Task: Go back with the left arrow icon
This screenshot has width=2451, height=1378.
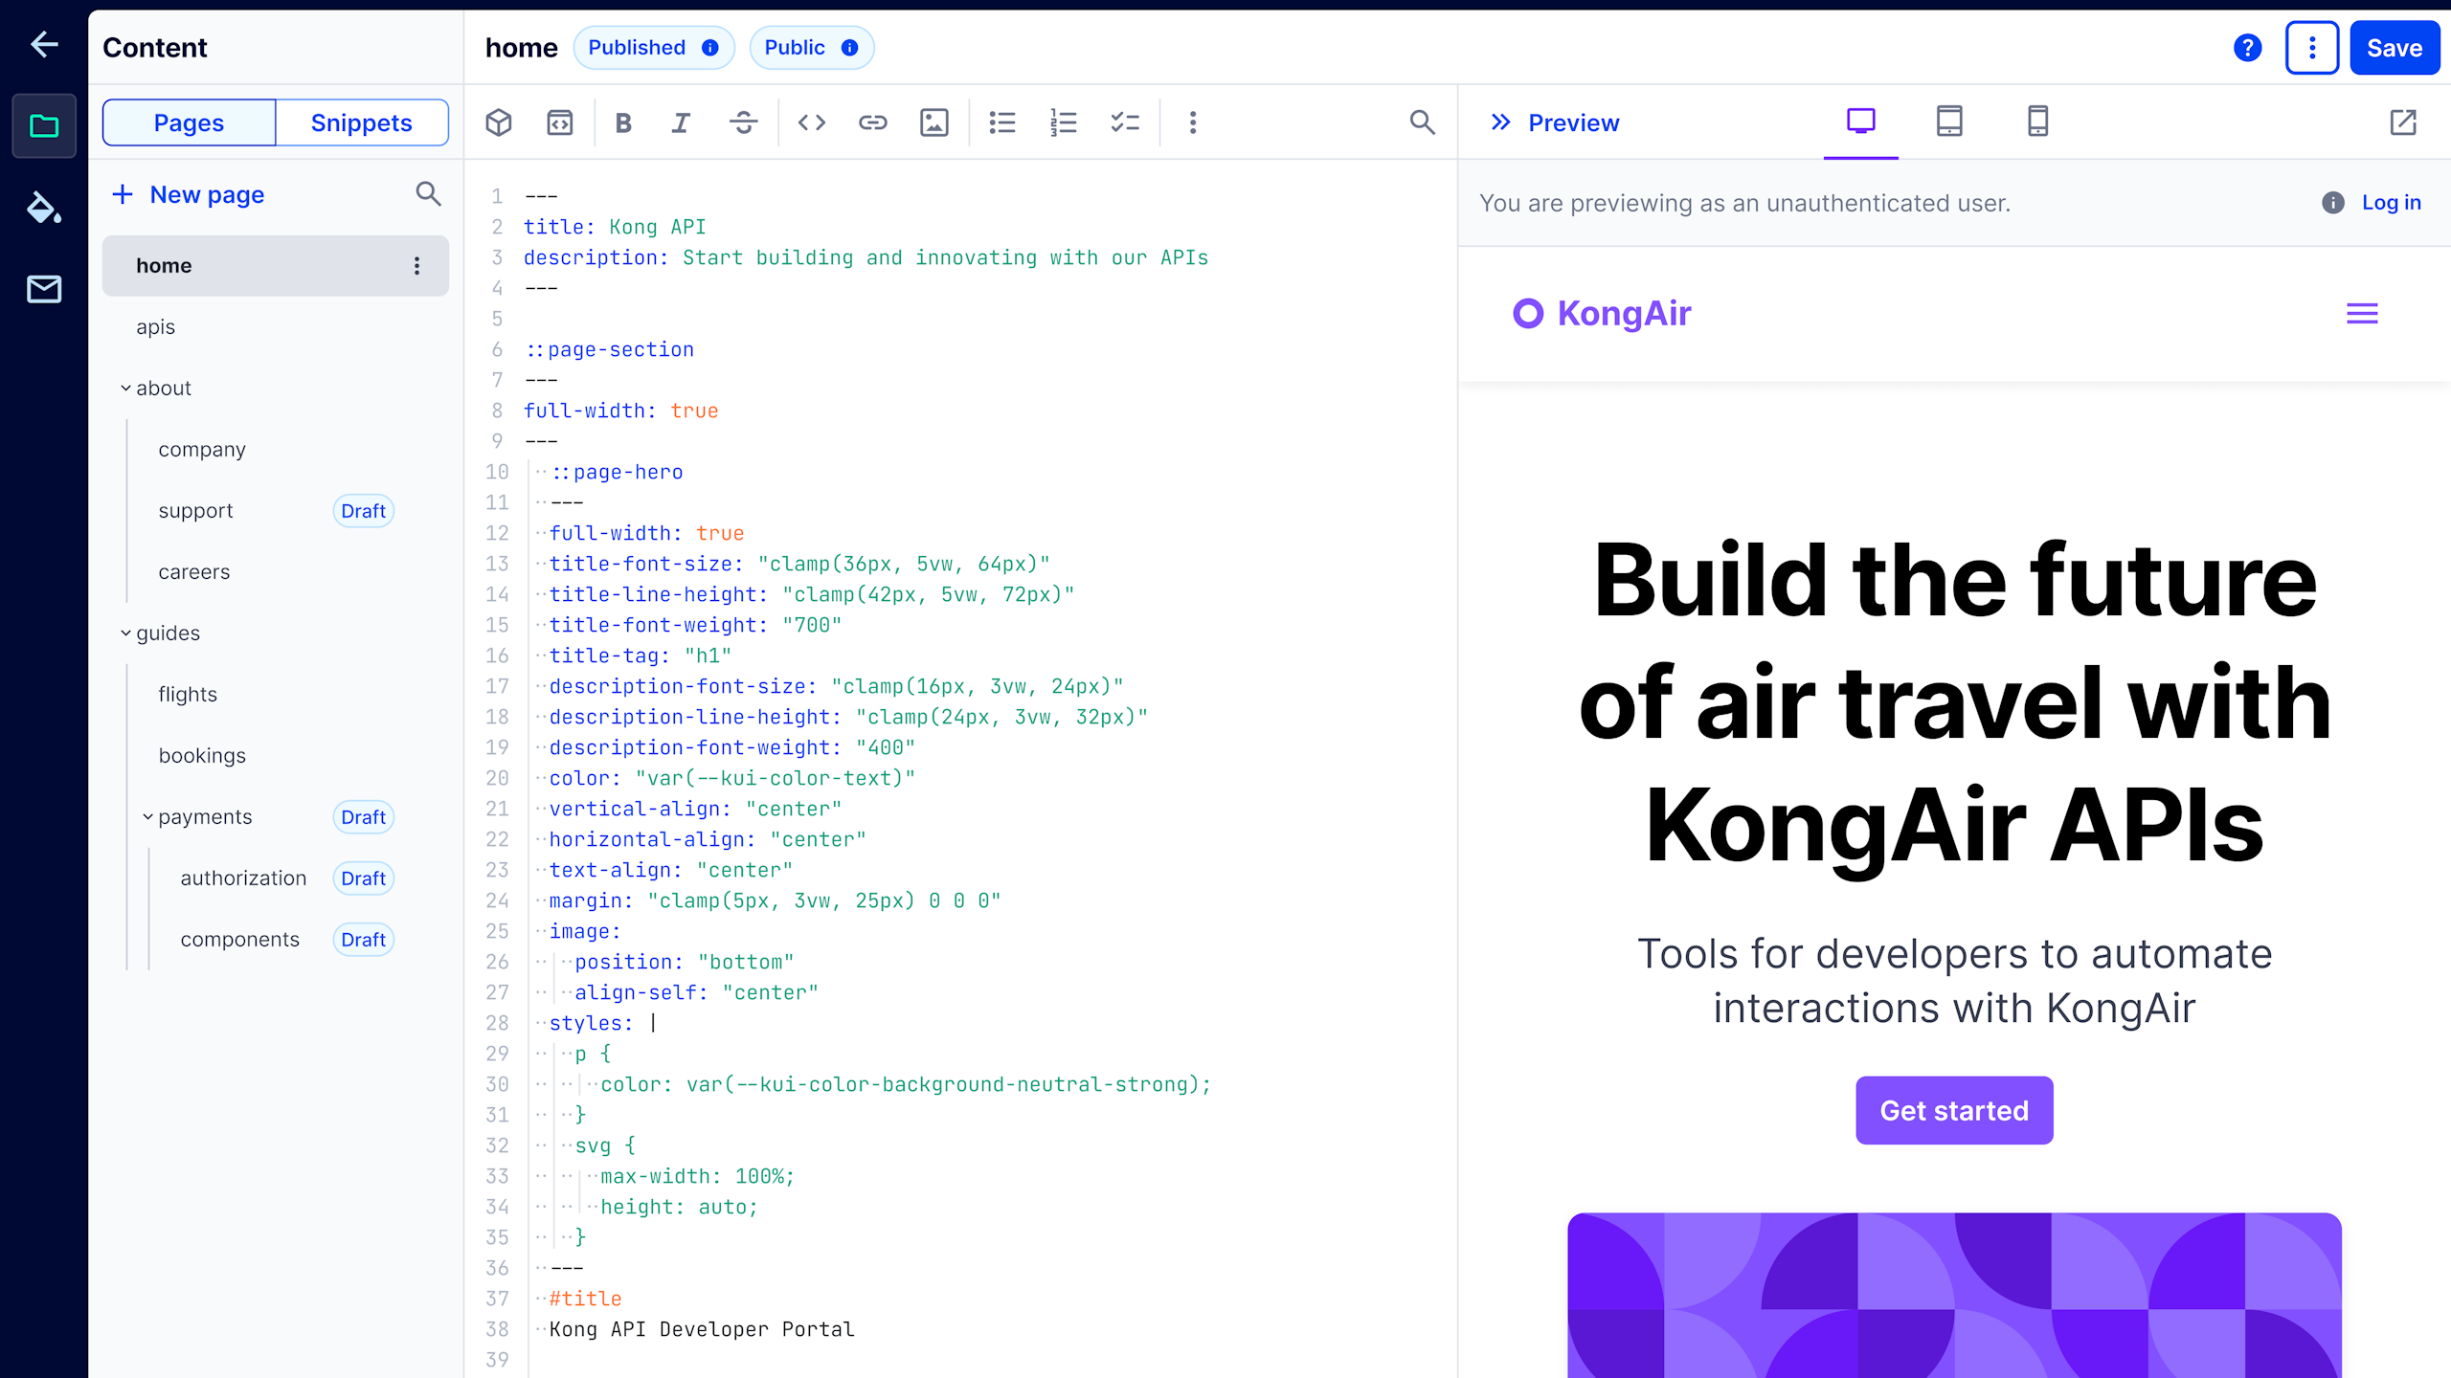Action: click(44, 44)
